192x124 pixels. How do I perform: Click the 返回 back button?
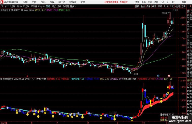183,6
